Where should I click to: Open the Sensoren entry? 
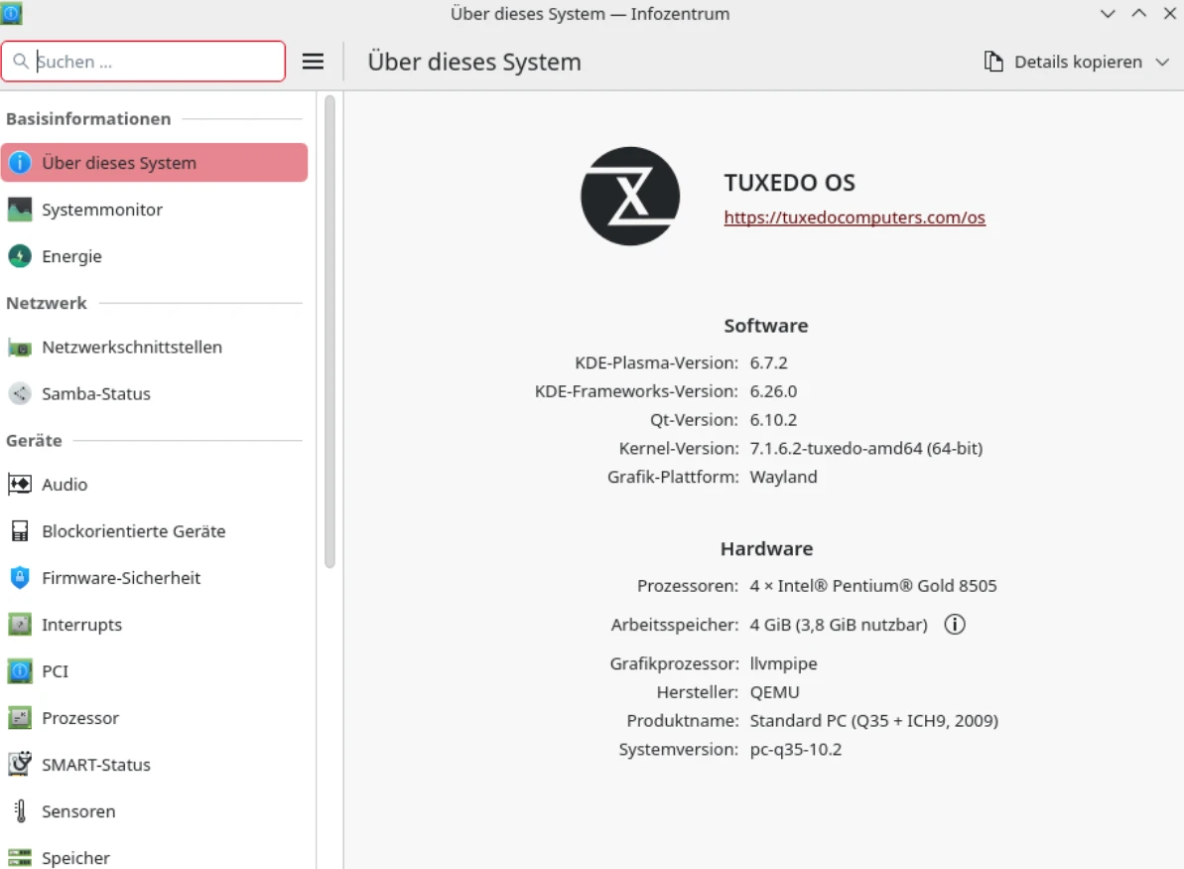[154, 811]
